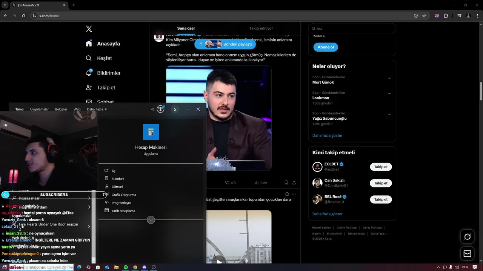
Task: Expand Daha Fazla dropdown in search panel
Action: pyautogui.click(x=97, y=109)
